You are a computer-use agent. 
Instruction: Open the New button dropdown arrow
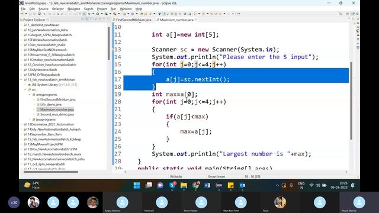click(x=26, y=14)
